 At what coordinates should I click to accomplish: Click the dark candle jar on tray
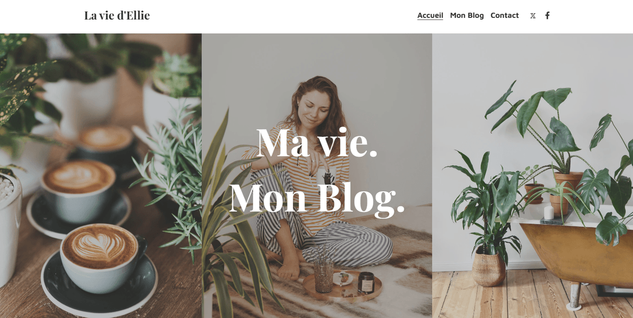366,283
